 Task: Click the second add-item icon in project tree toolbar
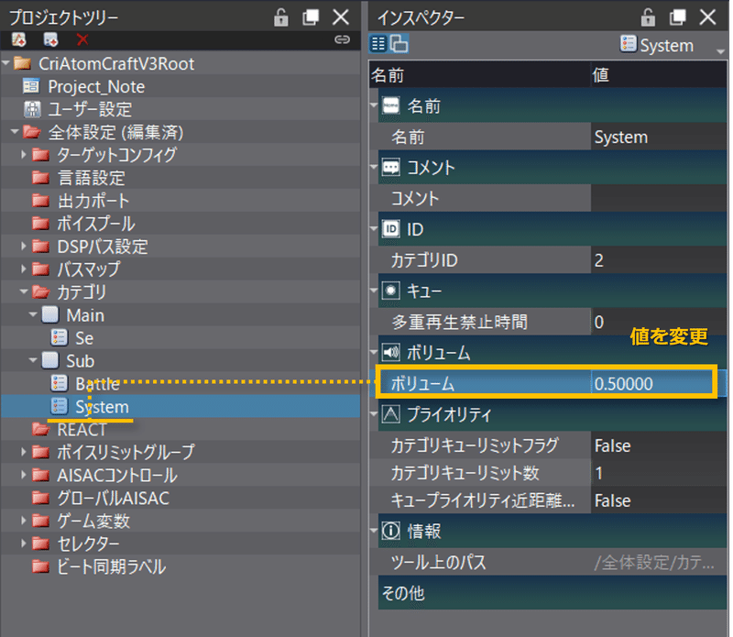50,39
